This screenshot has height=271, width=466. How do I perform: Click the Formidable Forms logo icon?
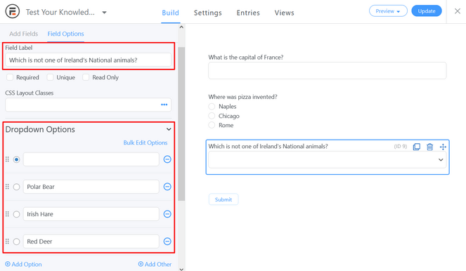pos(13,11)
